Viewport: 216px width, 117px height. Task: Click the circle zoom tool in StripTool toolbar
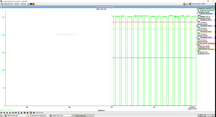pos(25,113)
